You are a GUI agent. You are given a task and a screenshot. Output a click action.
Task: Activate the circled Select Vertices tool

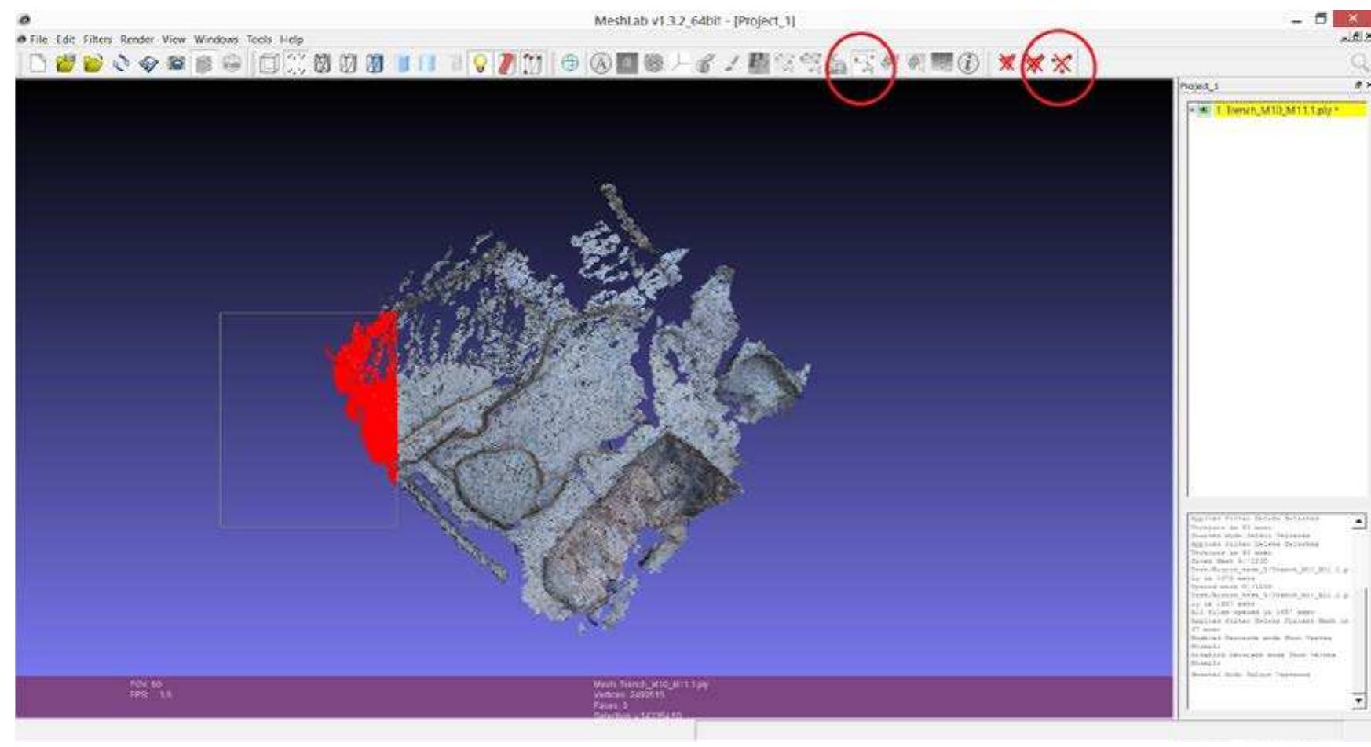coord(864,63)
